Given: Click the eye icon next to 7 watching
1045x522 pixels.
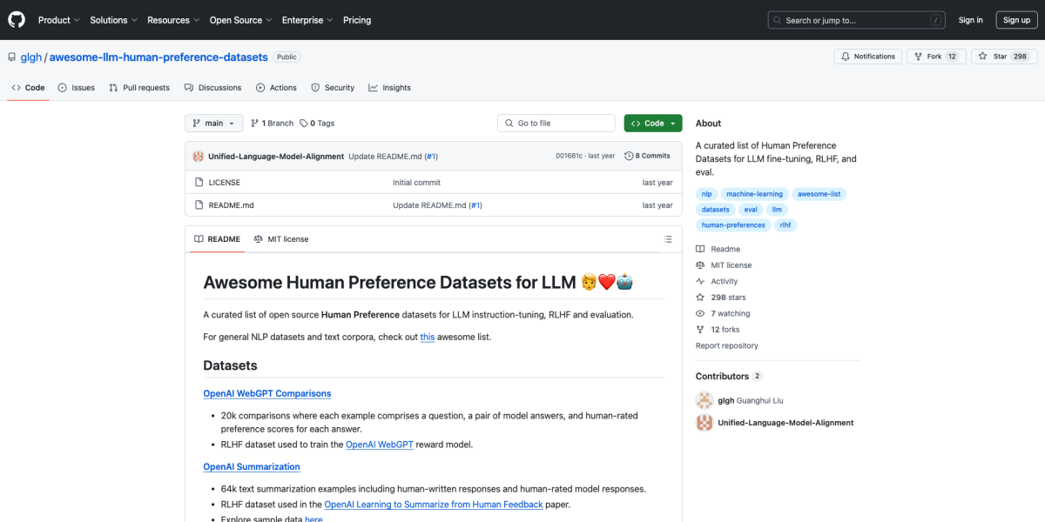Looking at the screenshot, I should tap(698, 313).
